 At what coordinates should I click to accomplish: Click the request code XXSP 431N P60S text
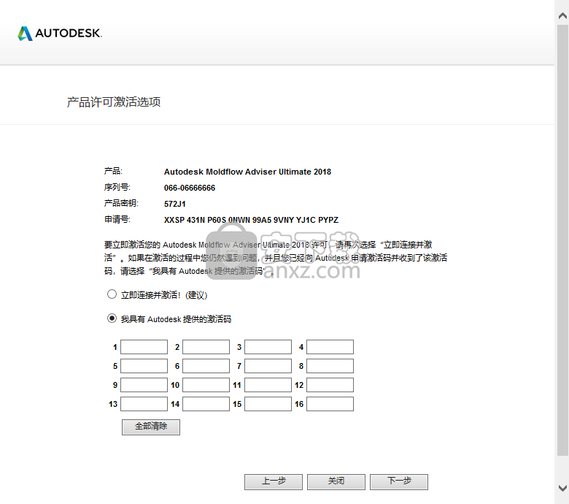(251, 220)
